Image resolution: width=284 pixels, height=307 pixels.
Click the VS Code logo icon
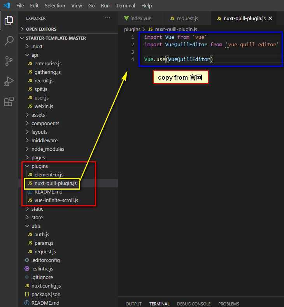[7, 5]
